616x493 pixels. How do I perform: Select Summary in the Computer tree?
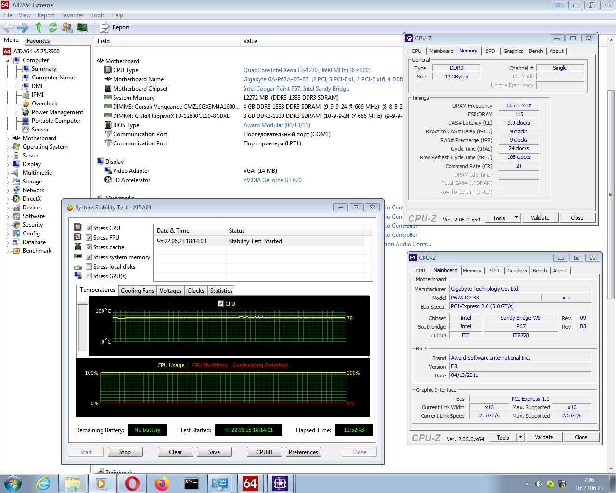pyautogui.click(x=44, y=69)
